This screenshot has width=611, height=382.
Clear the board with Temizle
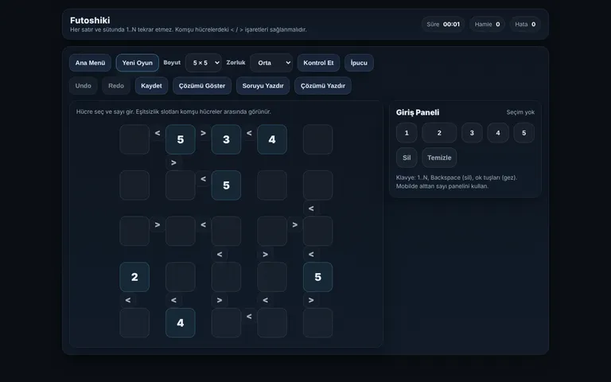pyautogui.click(x=439, y=158)
